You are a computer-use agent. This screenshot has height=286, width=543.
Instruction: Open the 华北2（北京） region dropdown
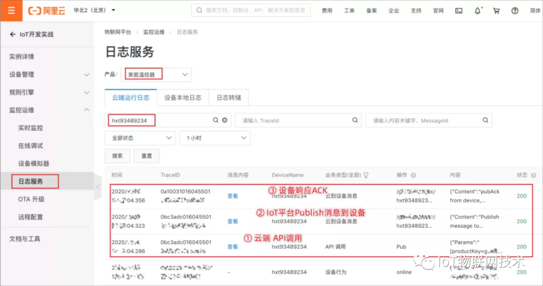pos(94,11)
